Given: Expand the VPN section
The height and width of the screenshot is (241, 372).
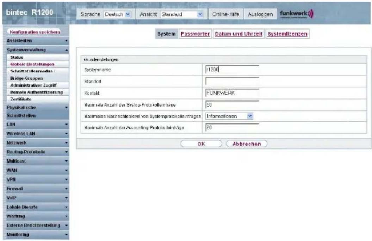Looking at the screenshot, I should pos(37,180).
